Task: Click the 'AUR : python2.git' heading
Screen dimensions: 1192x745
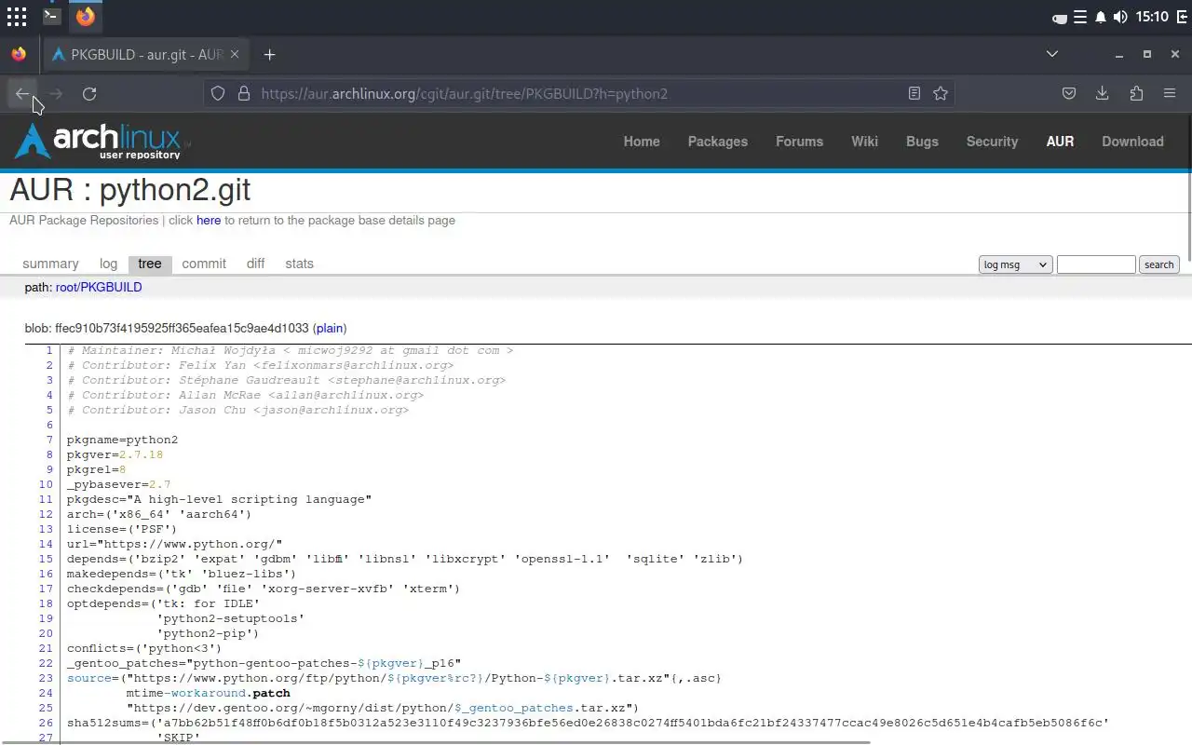Action: 130,190
